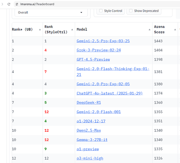Open ChatGPT-4o-latest (2025-01-29) link
The width and height of the screenshot is (180, 163).
point(110,93)
